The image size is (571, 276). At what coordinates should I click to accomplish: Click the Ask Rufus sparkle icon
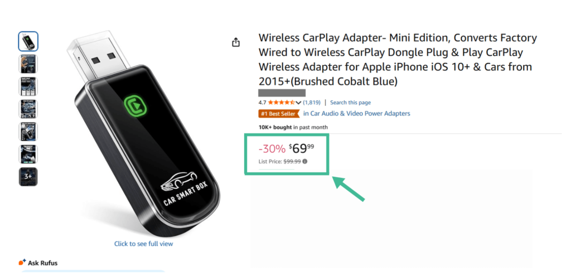tap(22, 262)
